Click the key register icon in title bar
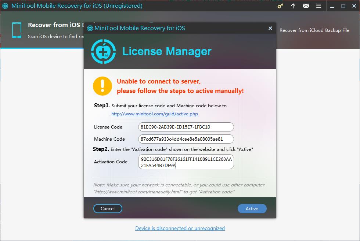360x241 pixels. 280,6
